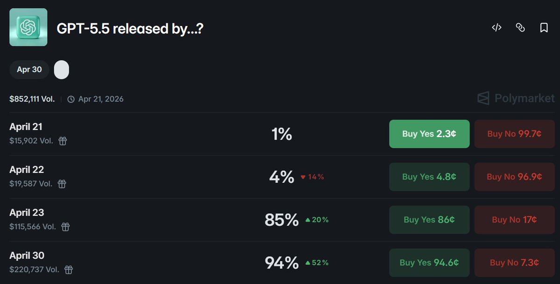Viewport: 560px width, 284px height.
Task: Buy No at 99.7¢ for April 21
Action: point(514,134)
